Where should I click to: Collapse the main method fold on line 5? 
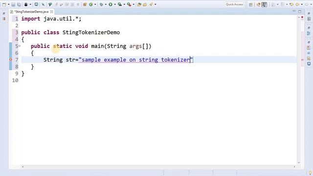[x=20, y=46]
